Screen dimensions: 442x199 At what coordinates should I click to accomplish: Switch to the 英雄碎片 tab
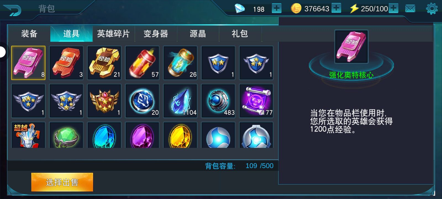click(x=114, y=34)
